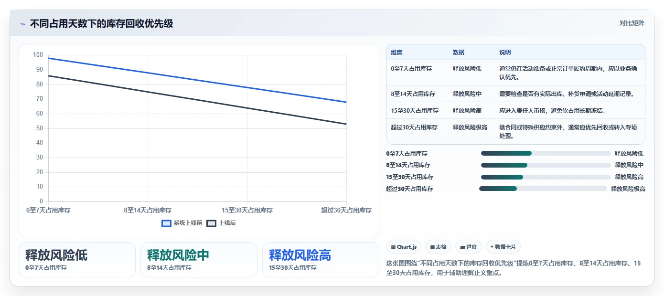Click x-axis label 超过30天占用库存

[x=346, y=210]
